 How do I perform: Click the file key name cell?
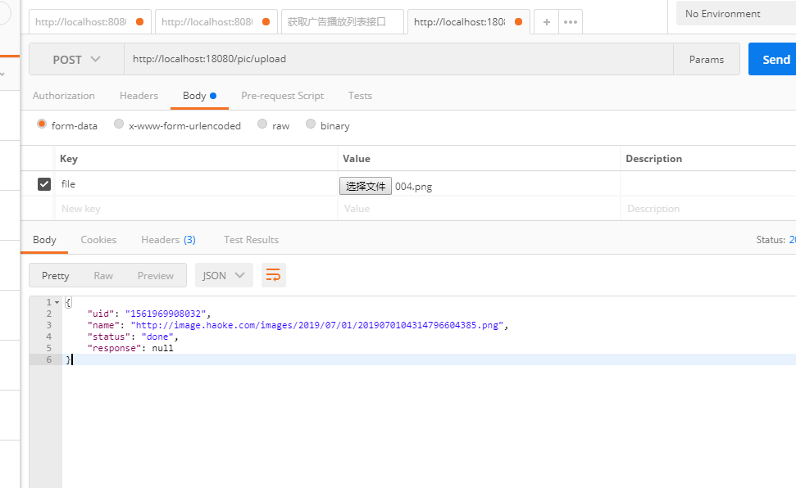[196, 184]
